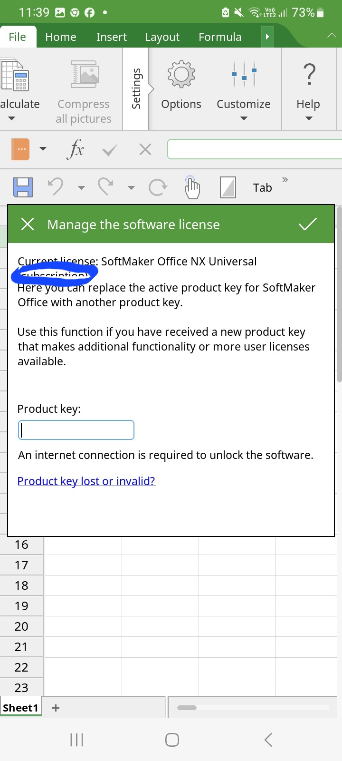Tap the touch mode hand icon
Screen dimensions: 342x761
coord(192,187)
